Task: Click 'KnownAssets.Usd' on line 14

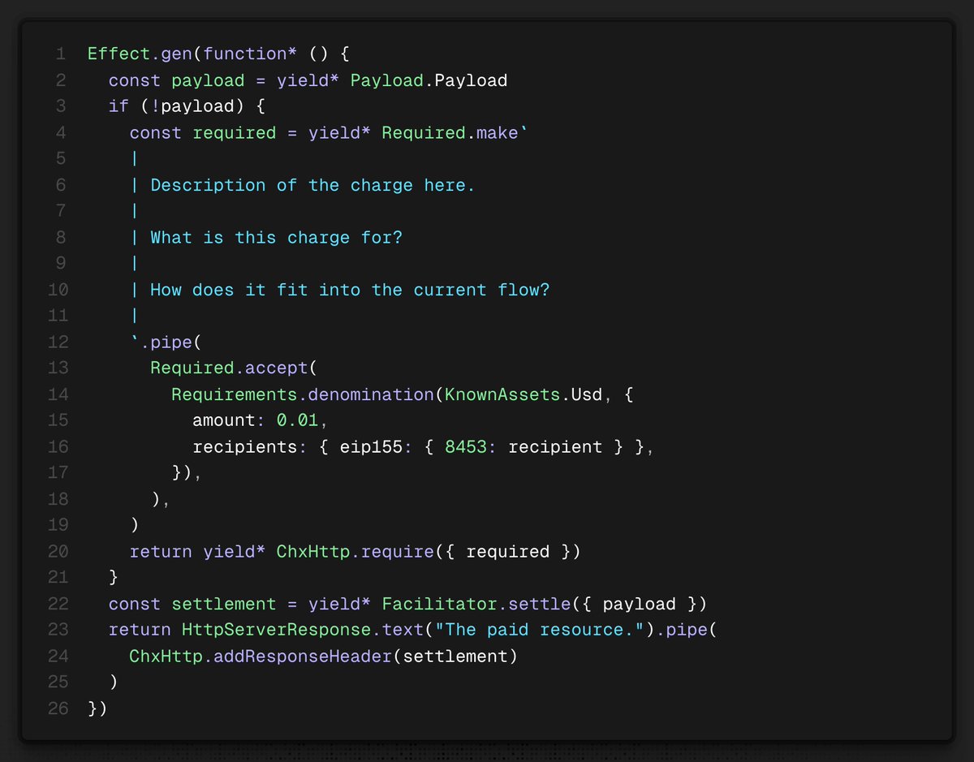Action: pyautogui.click(x=523, y=394)
